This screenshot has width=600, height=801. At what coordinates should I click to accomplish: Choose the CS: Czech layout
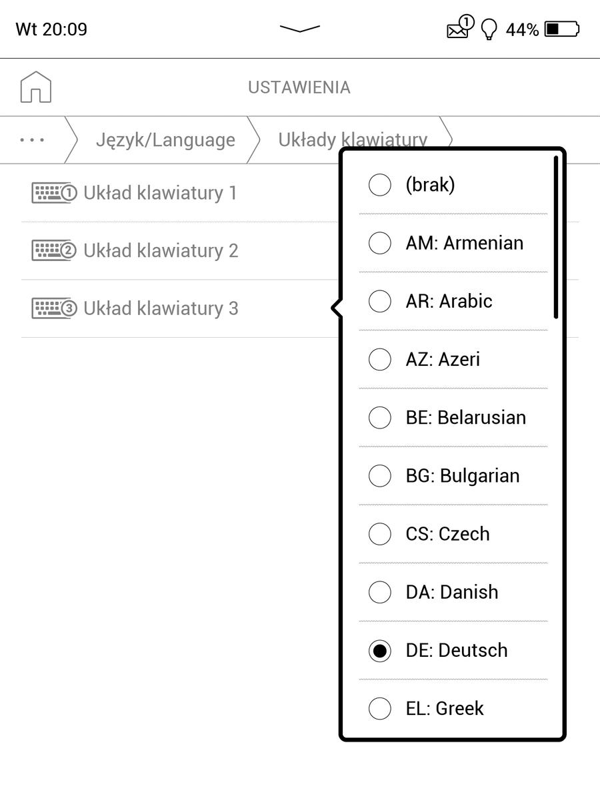coord(453,534)
